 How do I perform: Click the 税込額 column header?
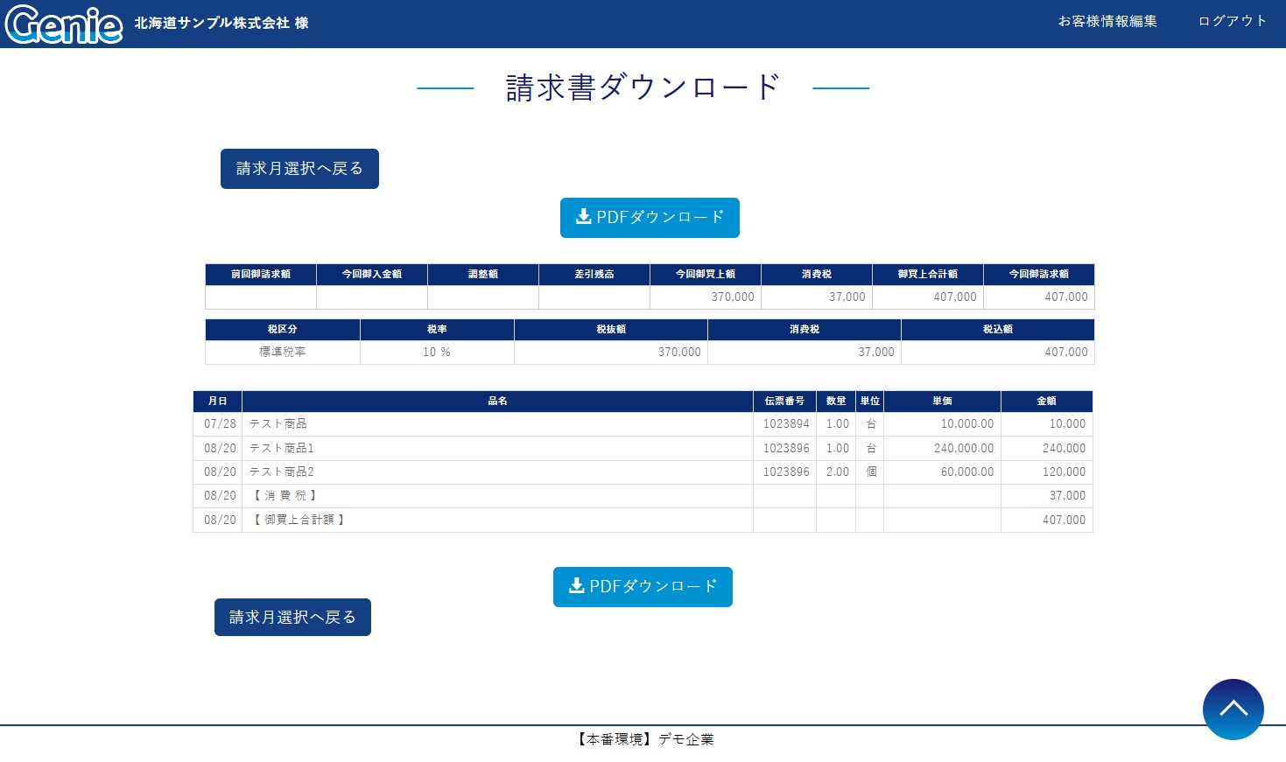pyautogui.click(x=998, y=330)
